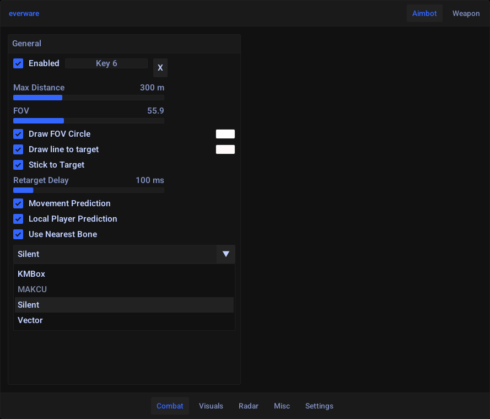Image resolution: width=490 pixels, height=419 pixels.
Task: Click the X button to clear keybind
Action: (160, 68)
